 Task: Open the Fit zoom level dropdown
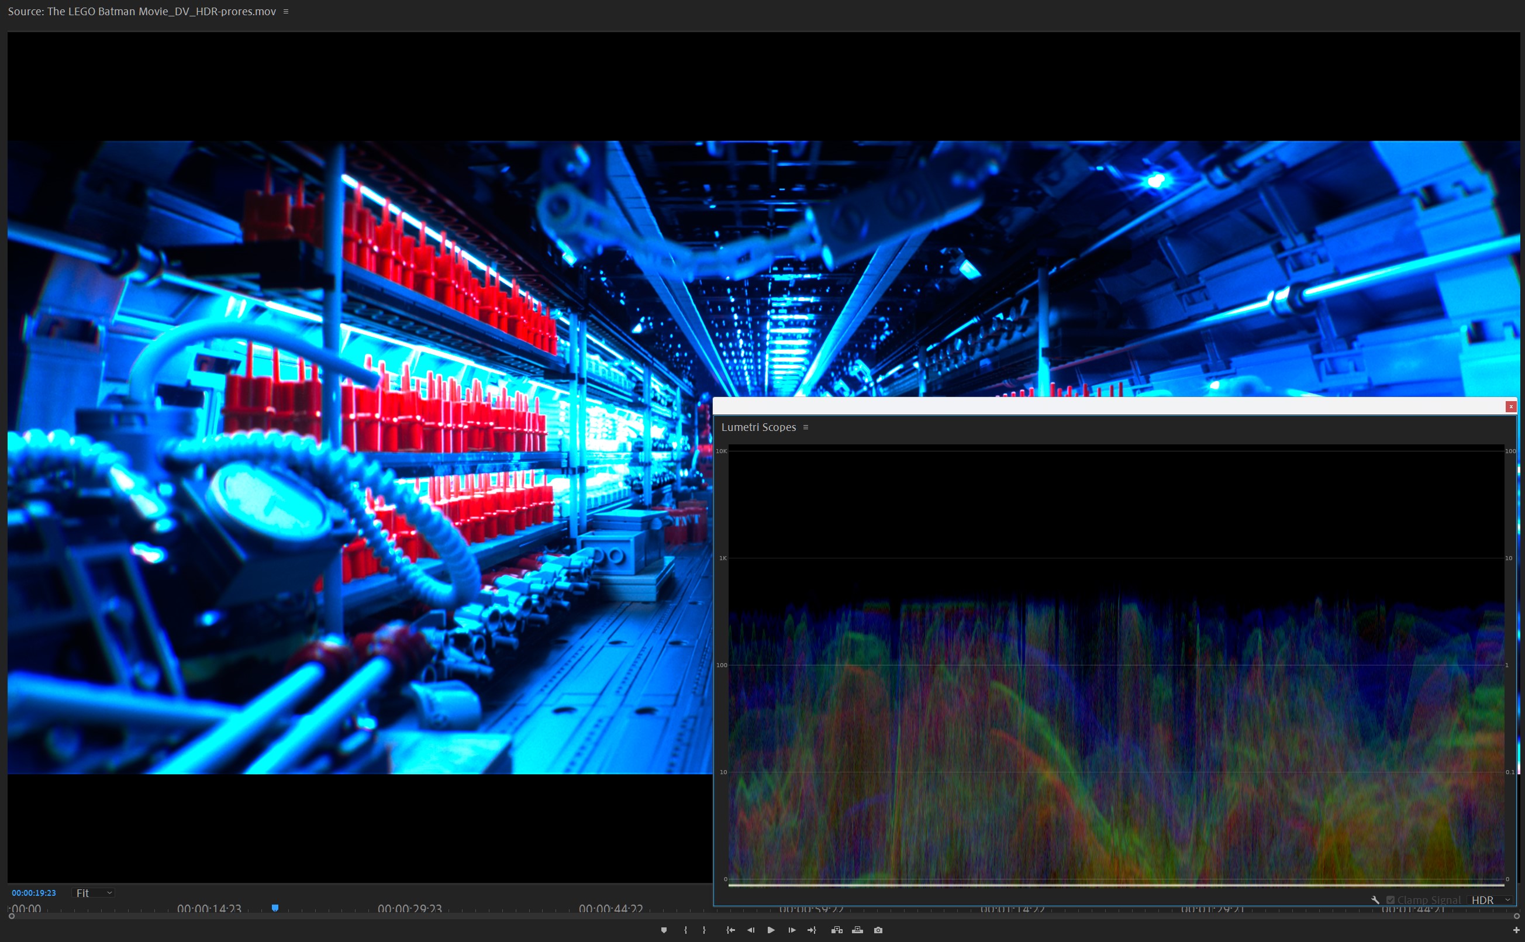tap(94, 893)
